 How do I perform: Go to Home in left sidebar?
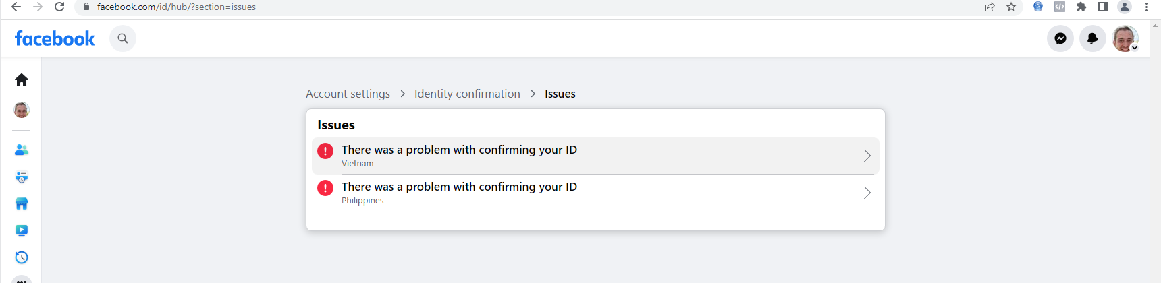point(22,80)
